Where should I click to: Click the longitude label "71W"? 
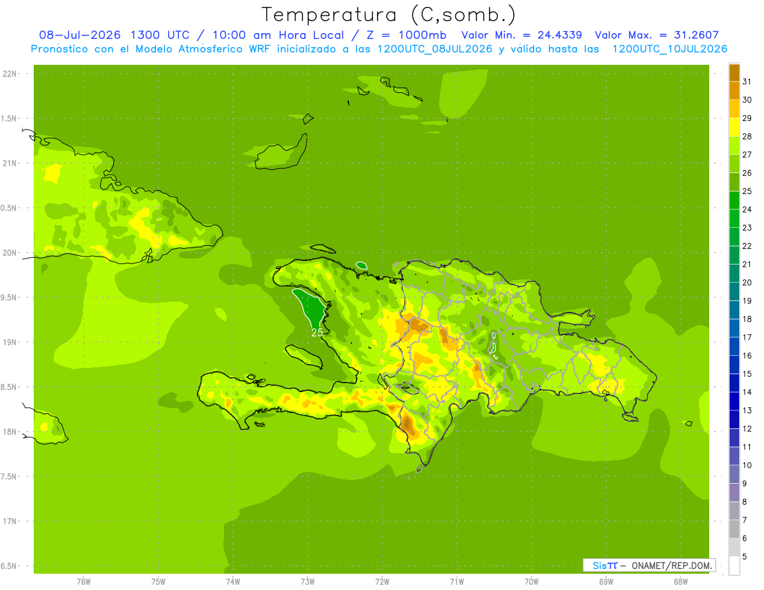(456, 582)
